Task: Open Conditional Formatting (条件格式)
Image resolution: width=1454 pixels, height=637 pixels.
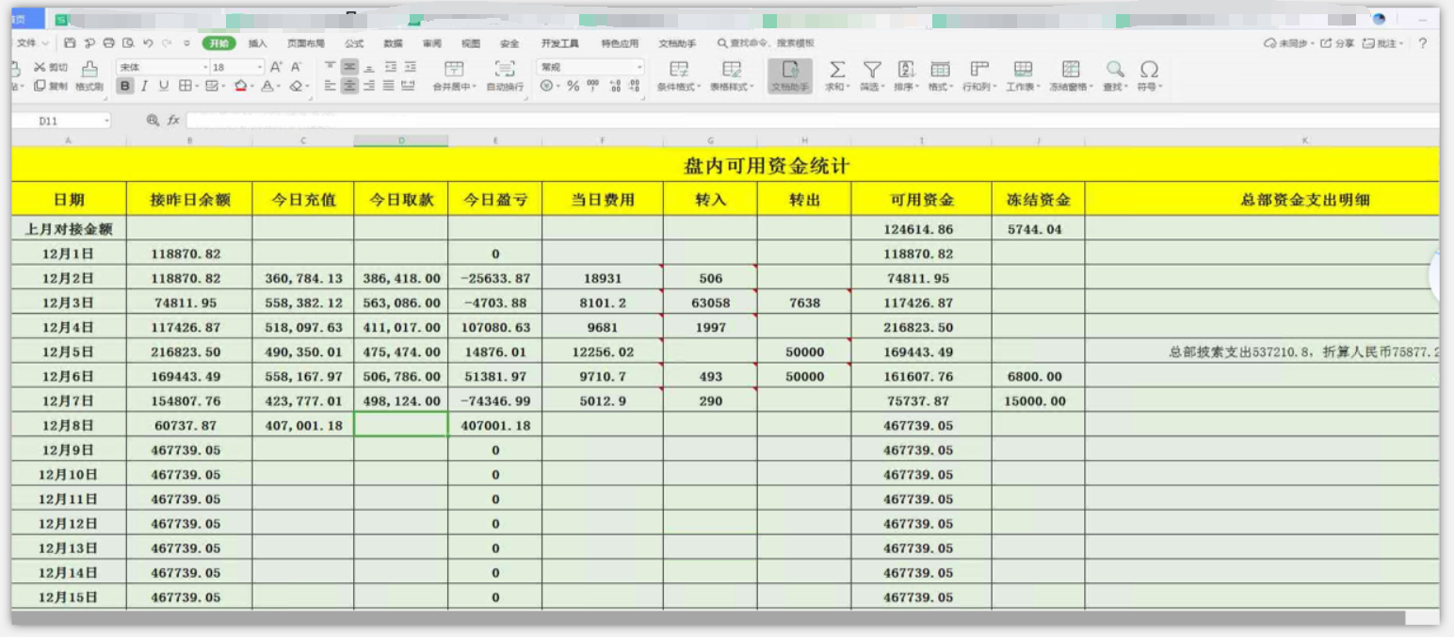Action: tap(678, 76)
